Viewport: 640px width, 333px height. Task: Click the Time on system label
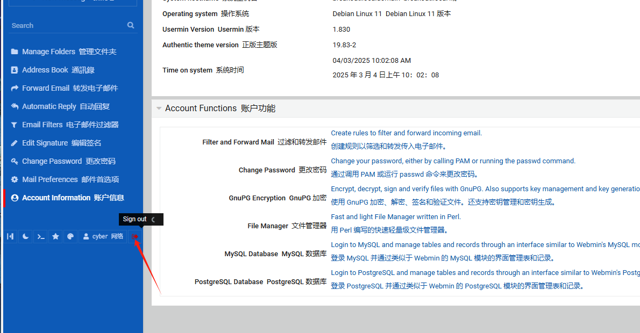point(203,70)
